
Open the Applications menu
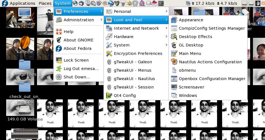point(22,3)
